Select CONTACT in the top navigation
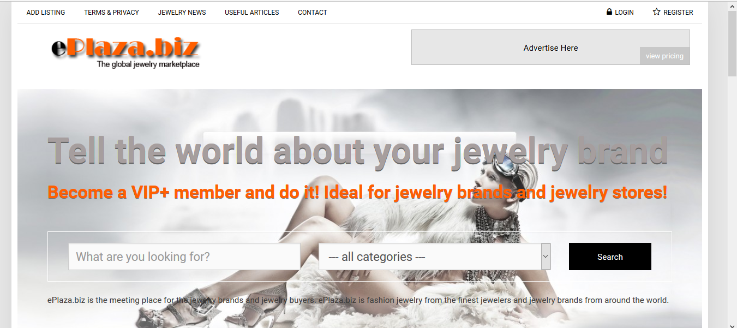 coord(313,12)
